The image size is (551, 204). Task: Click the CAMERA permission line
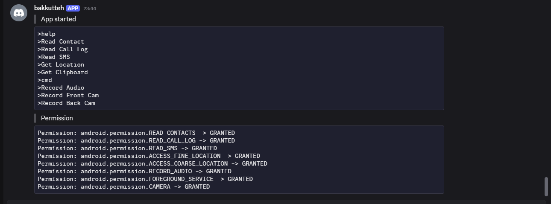pos(123,187)
